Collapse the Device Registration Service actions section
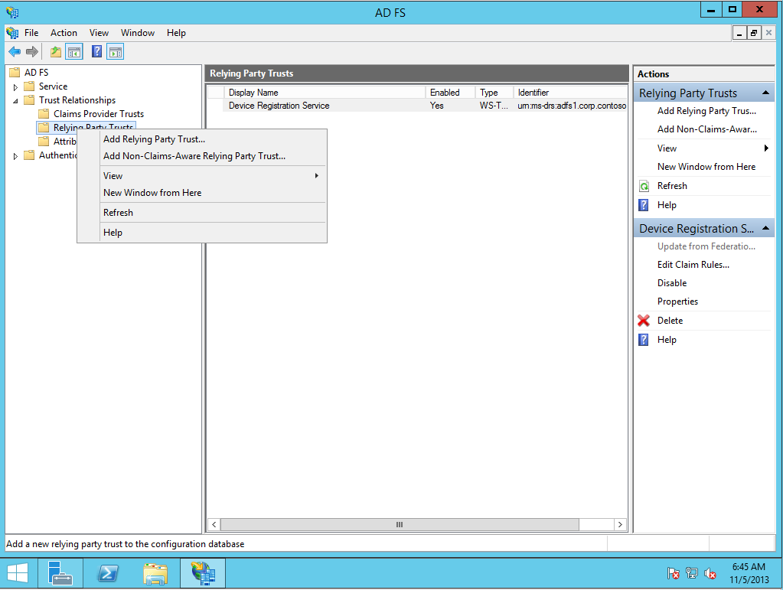 [x=765, y=229]
